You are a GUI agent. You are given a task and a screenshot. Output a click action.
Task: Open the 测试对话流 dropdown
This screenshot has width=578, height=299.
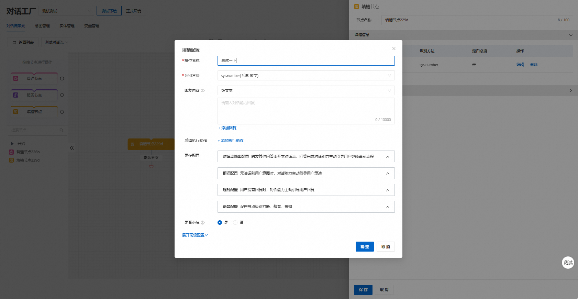57,42
